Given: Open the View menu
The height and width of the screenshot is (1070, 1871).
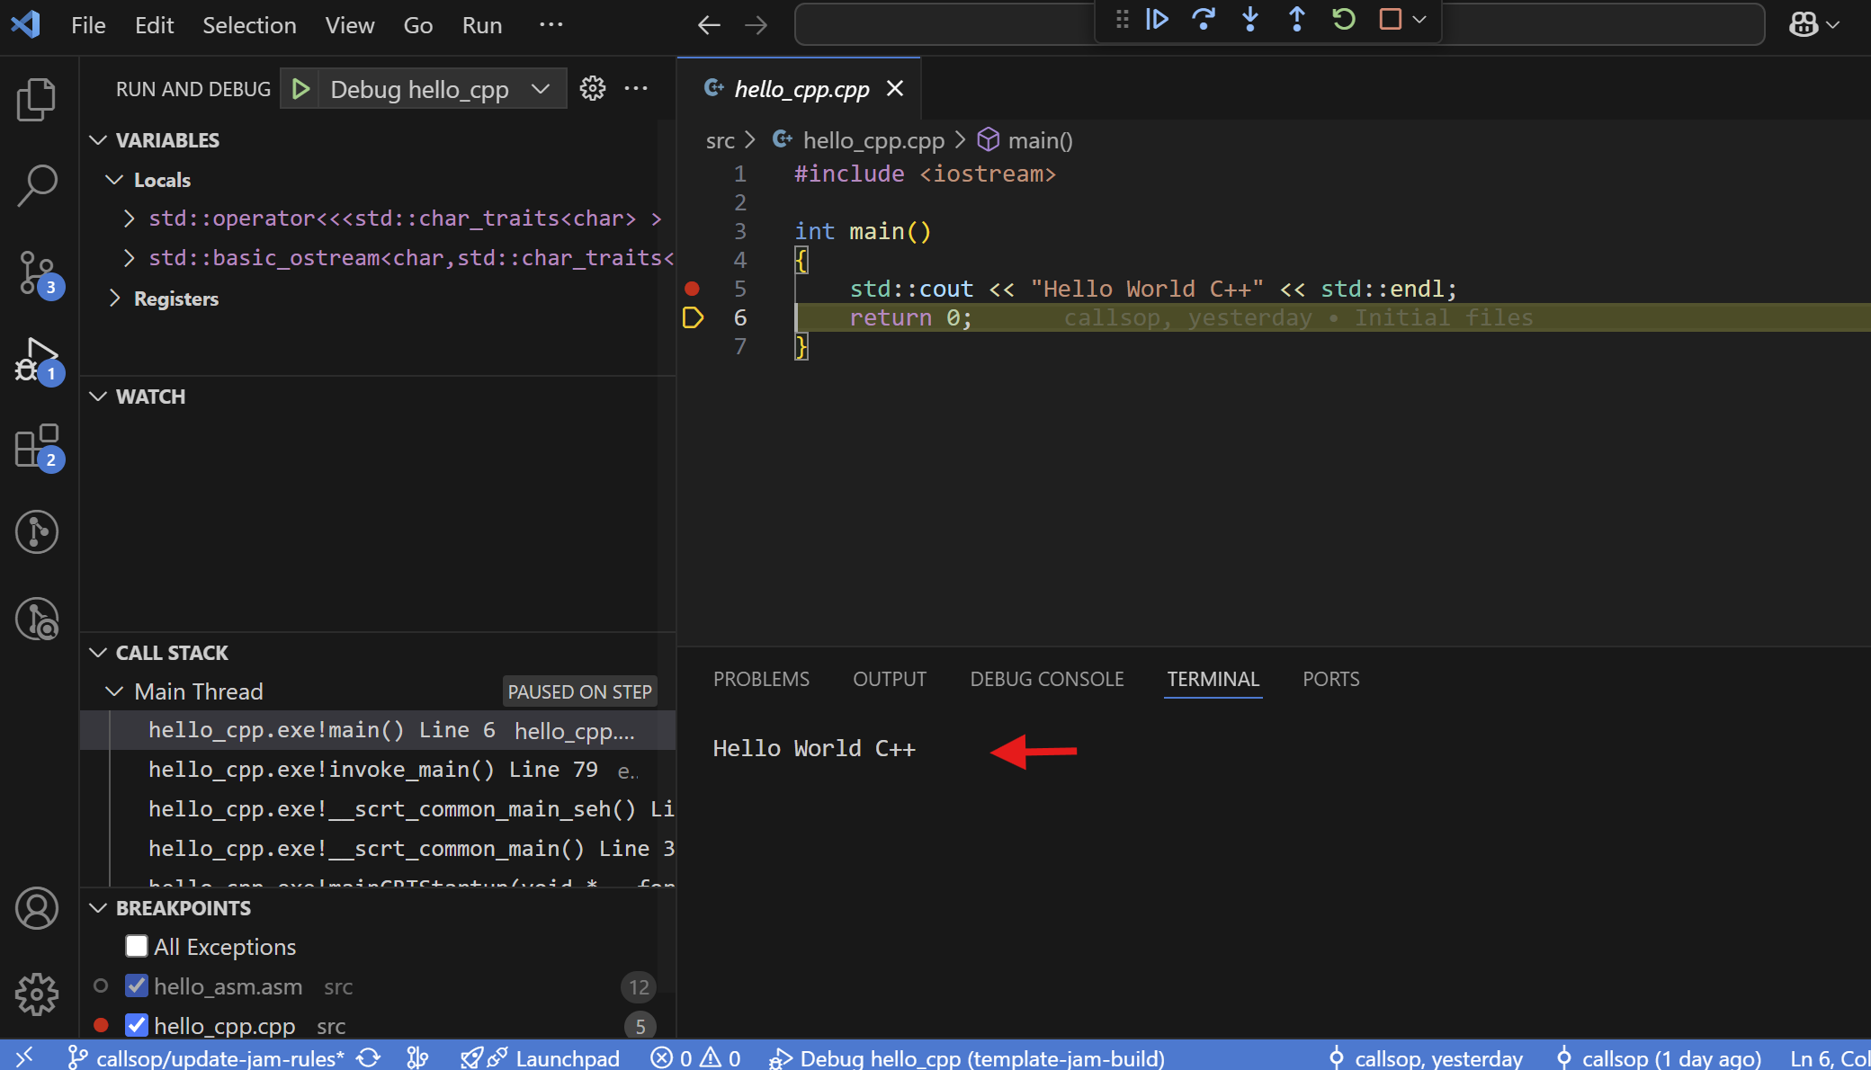Looking at the screenshot, I should 350,25.
